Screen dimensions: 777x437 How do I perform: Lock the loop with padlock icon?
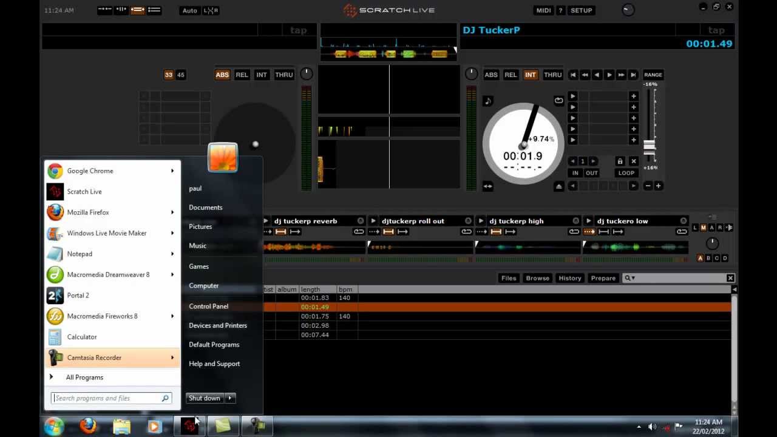[x=620, y=161]
